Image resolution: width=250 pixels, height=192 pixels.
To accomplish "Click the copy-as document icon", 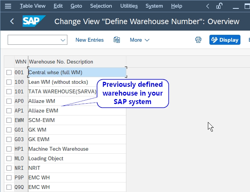I will (x=117, y=40).
